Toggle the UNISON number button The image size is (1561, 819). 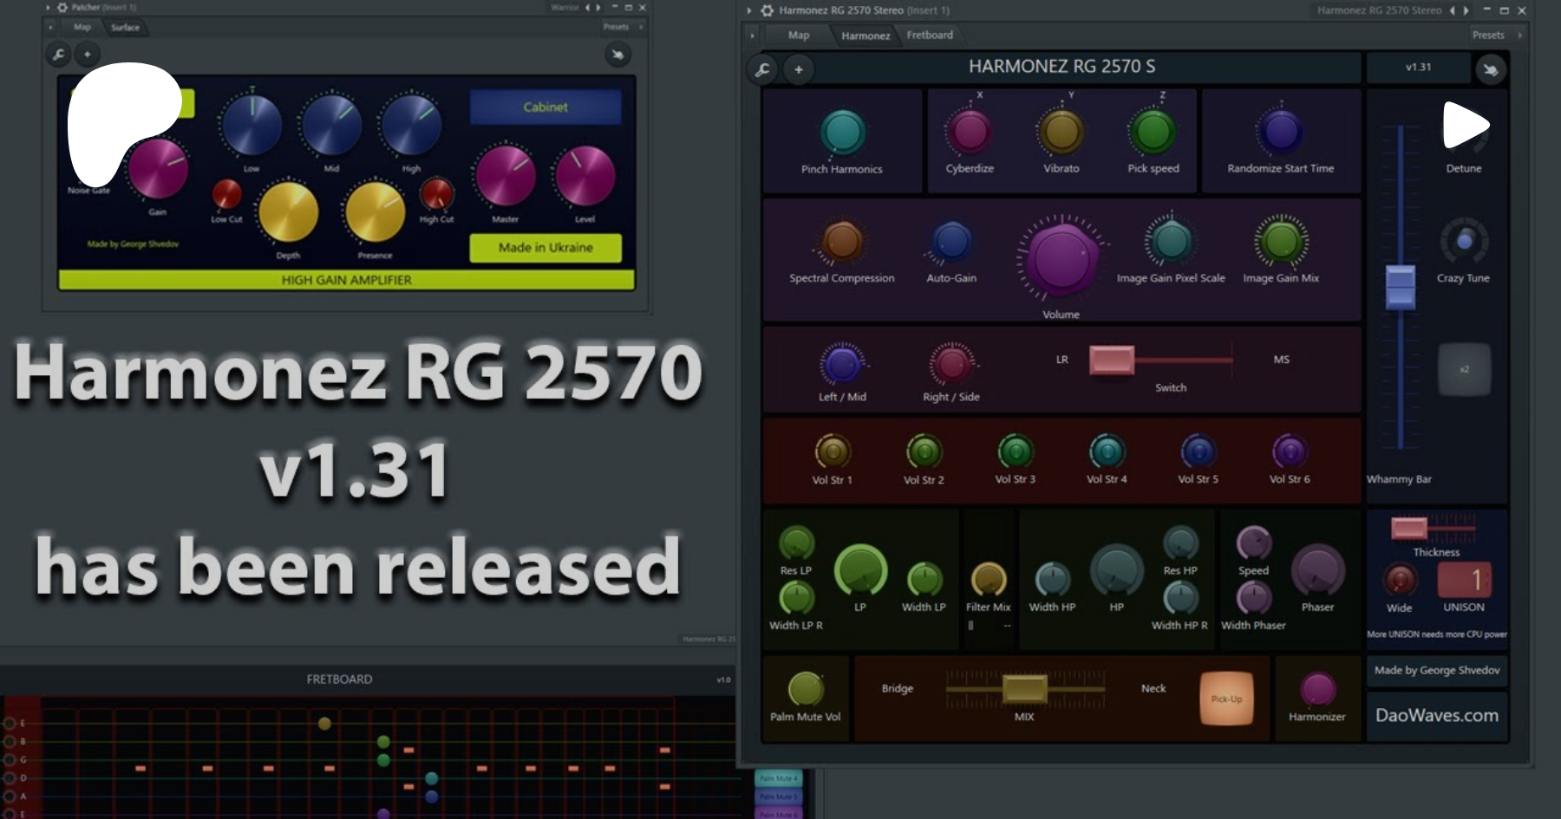tap(1464, 579)
